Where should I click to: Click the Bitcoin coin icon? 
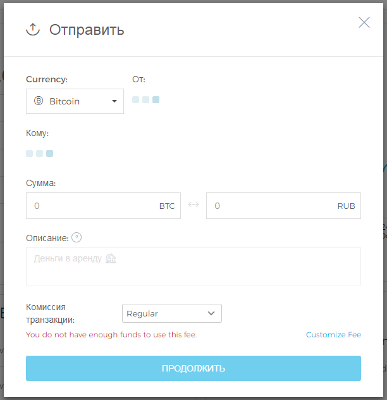coord(38,101)
